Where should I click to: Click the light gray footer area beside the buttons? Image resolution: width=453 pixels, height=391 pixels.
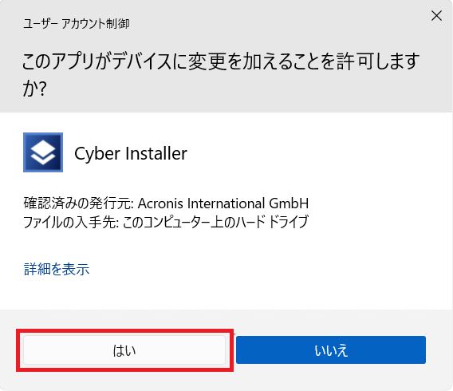click(x=439, y=350)
